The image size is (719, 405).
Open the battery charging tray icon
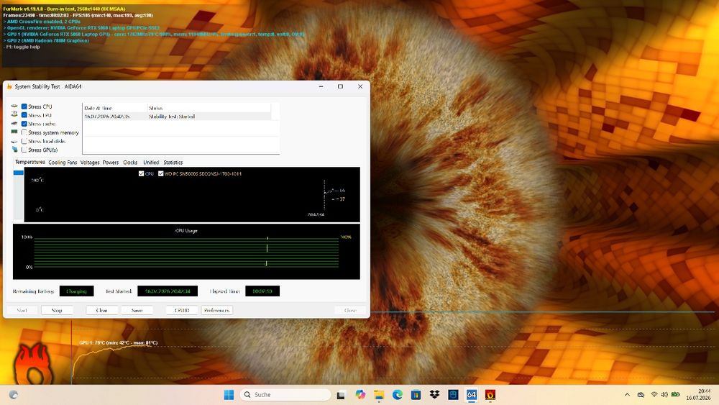click(x=675, y=394)
